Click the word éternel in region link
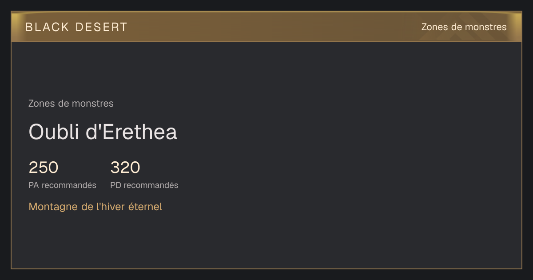 (145, 207)
